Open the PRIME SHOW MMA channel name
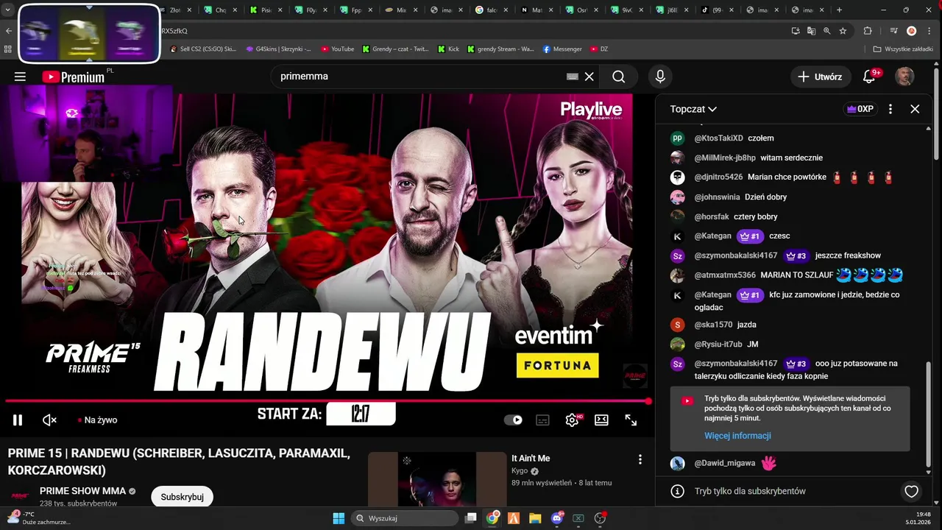942x530 pixels. (x=82, y=491)
